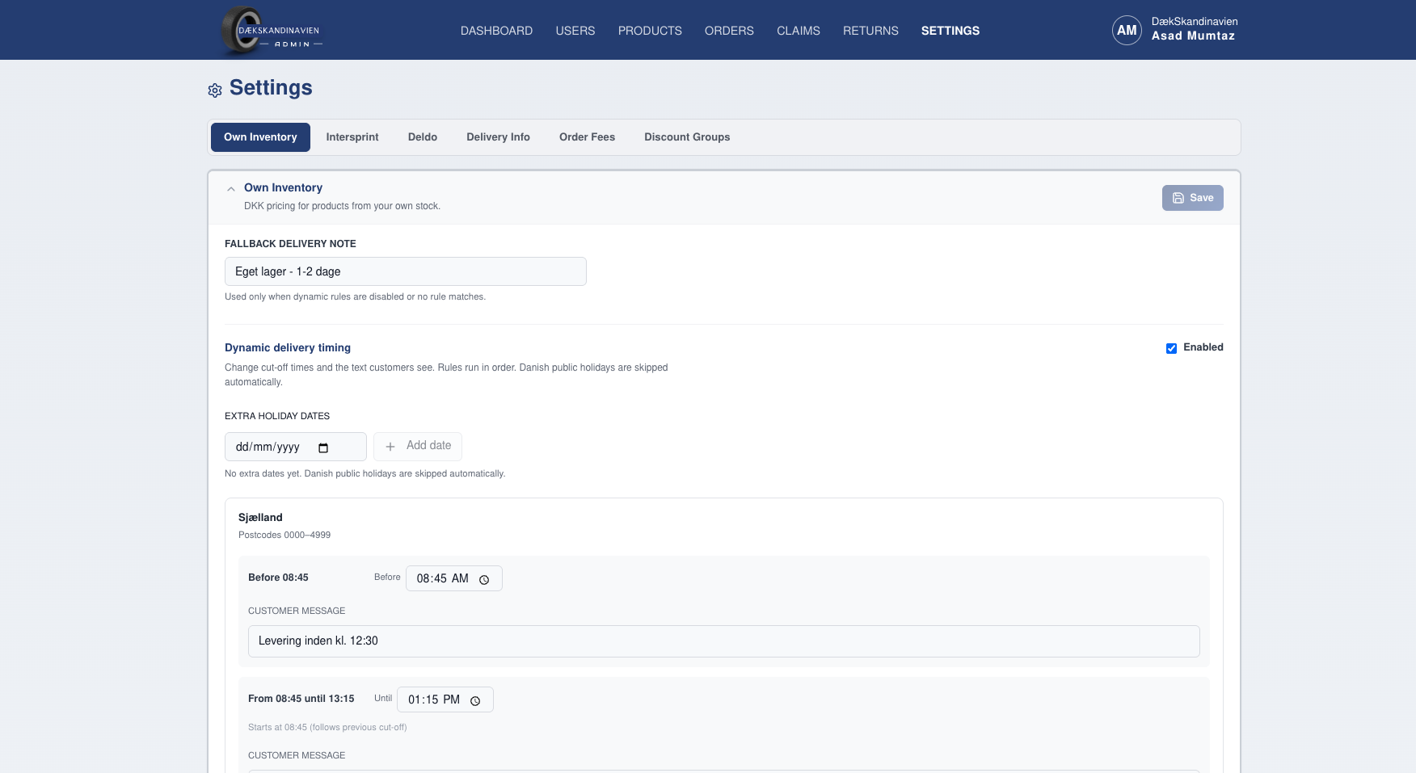Click the 'Levering inden kl. 12:30' message field
The image size is (1416, 773).
pos(723,641)
